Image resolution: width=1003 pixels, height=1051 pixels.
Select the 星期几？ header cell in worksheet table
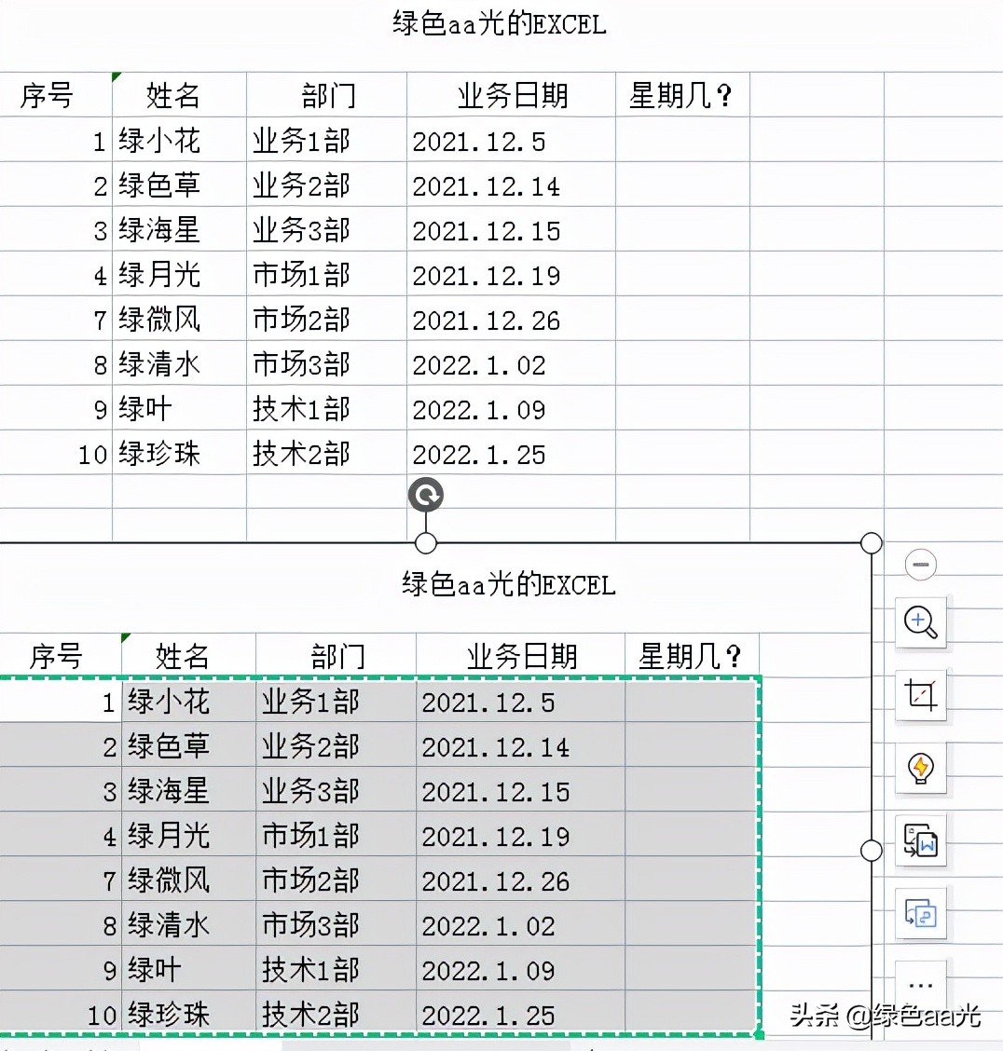(682, 94)
